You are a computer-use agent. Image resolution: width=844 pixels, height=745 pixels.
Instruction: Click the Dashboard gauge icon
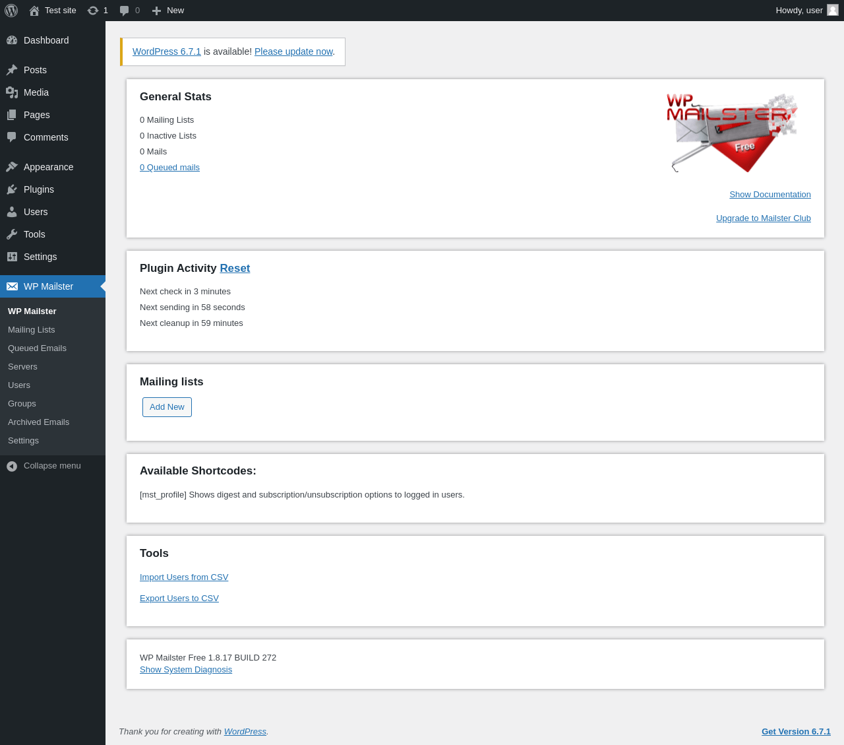12,40
